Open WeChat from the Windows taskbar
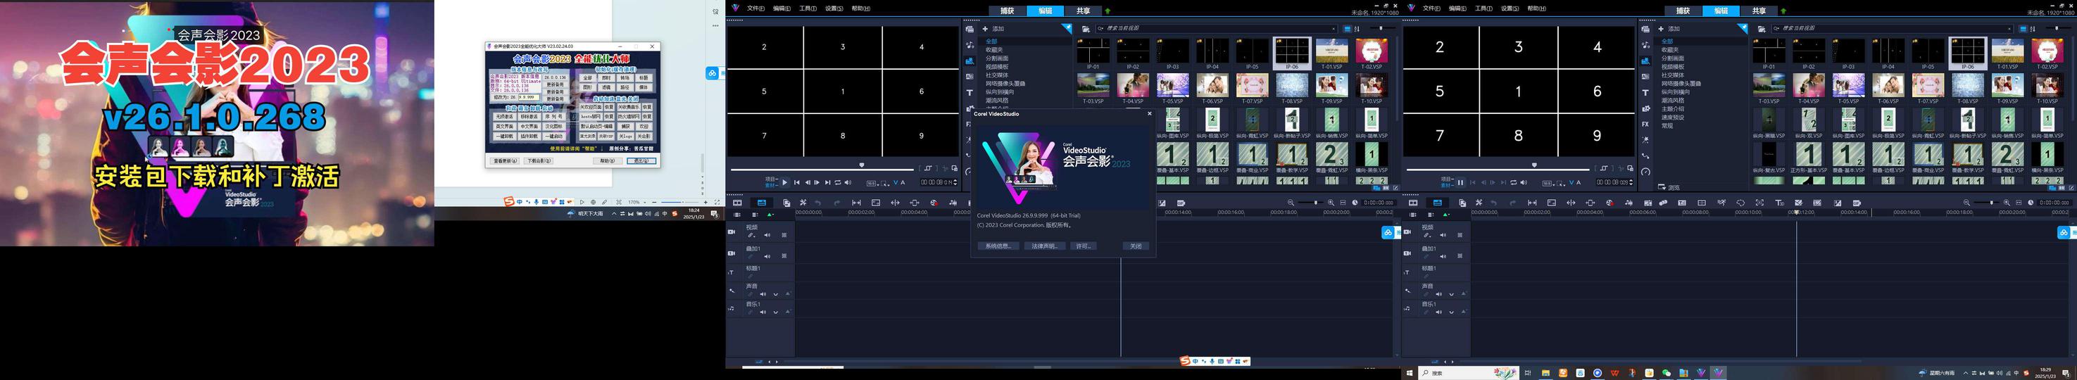2077x380 pixels. pyautogui.click(x=1667, y=373)
